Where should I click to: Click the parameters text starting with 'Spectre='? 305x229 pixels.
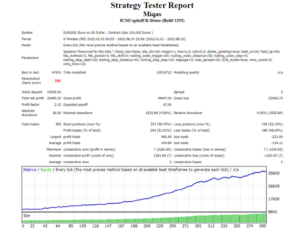(x=172, y=58)
